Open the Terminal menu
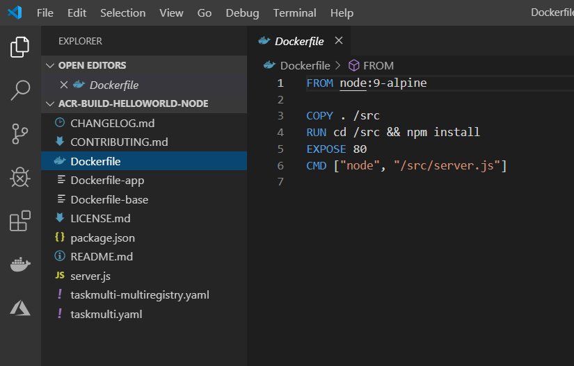 295,13
